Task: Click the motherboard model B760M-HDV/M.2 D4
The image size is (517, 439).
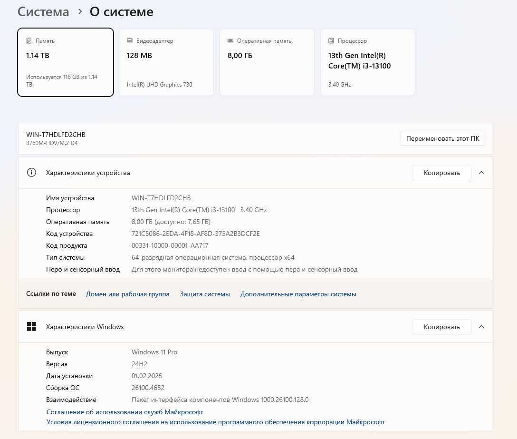Action: (52, 143)
